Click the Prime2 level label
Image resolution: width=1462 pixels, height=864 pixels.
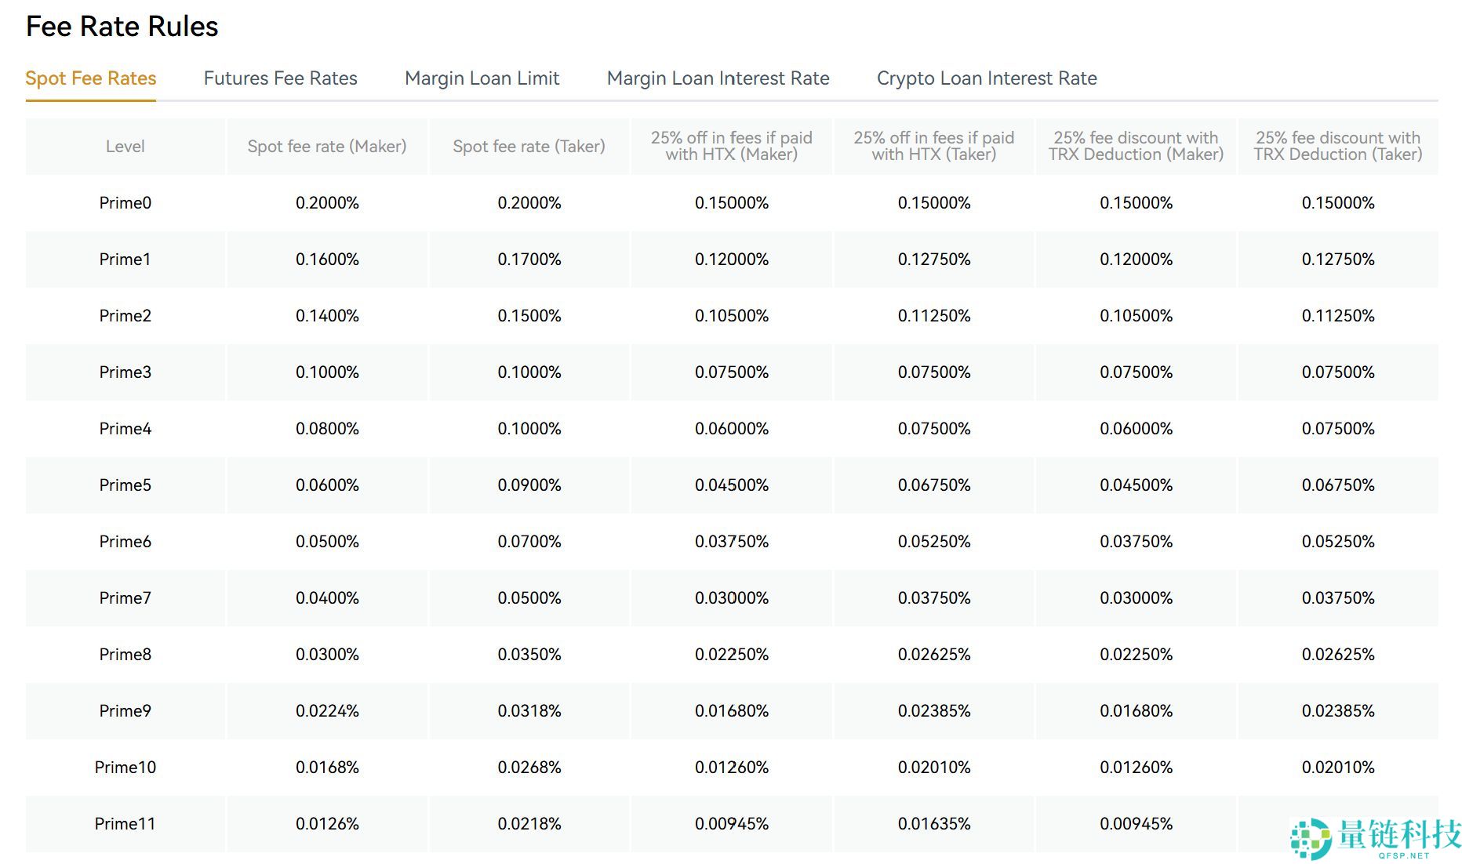(x=125, y=316)
